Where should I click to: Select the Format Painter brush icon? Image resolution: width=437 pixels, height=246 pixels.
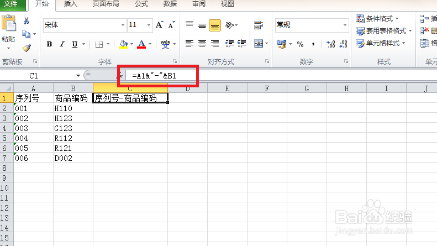[x=27, y=48]
